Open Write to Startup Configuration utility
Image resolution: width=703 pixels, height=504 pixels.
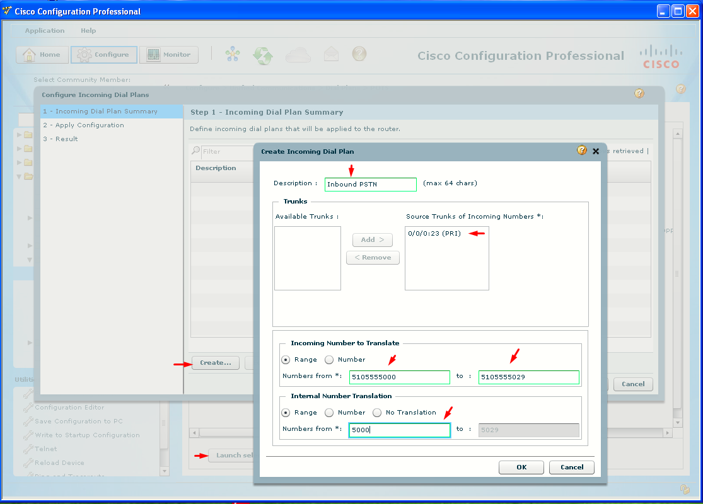click(87, 435)
